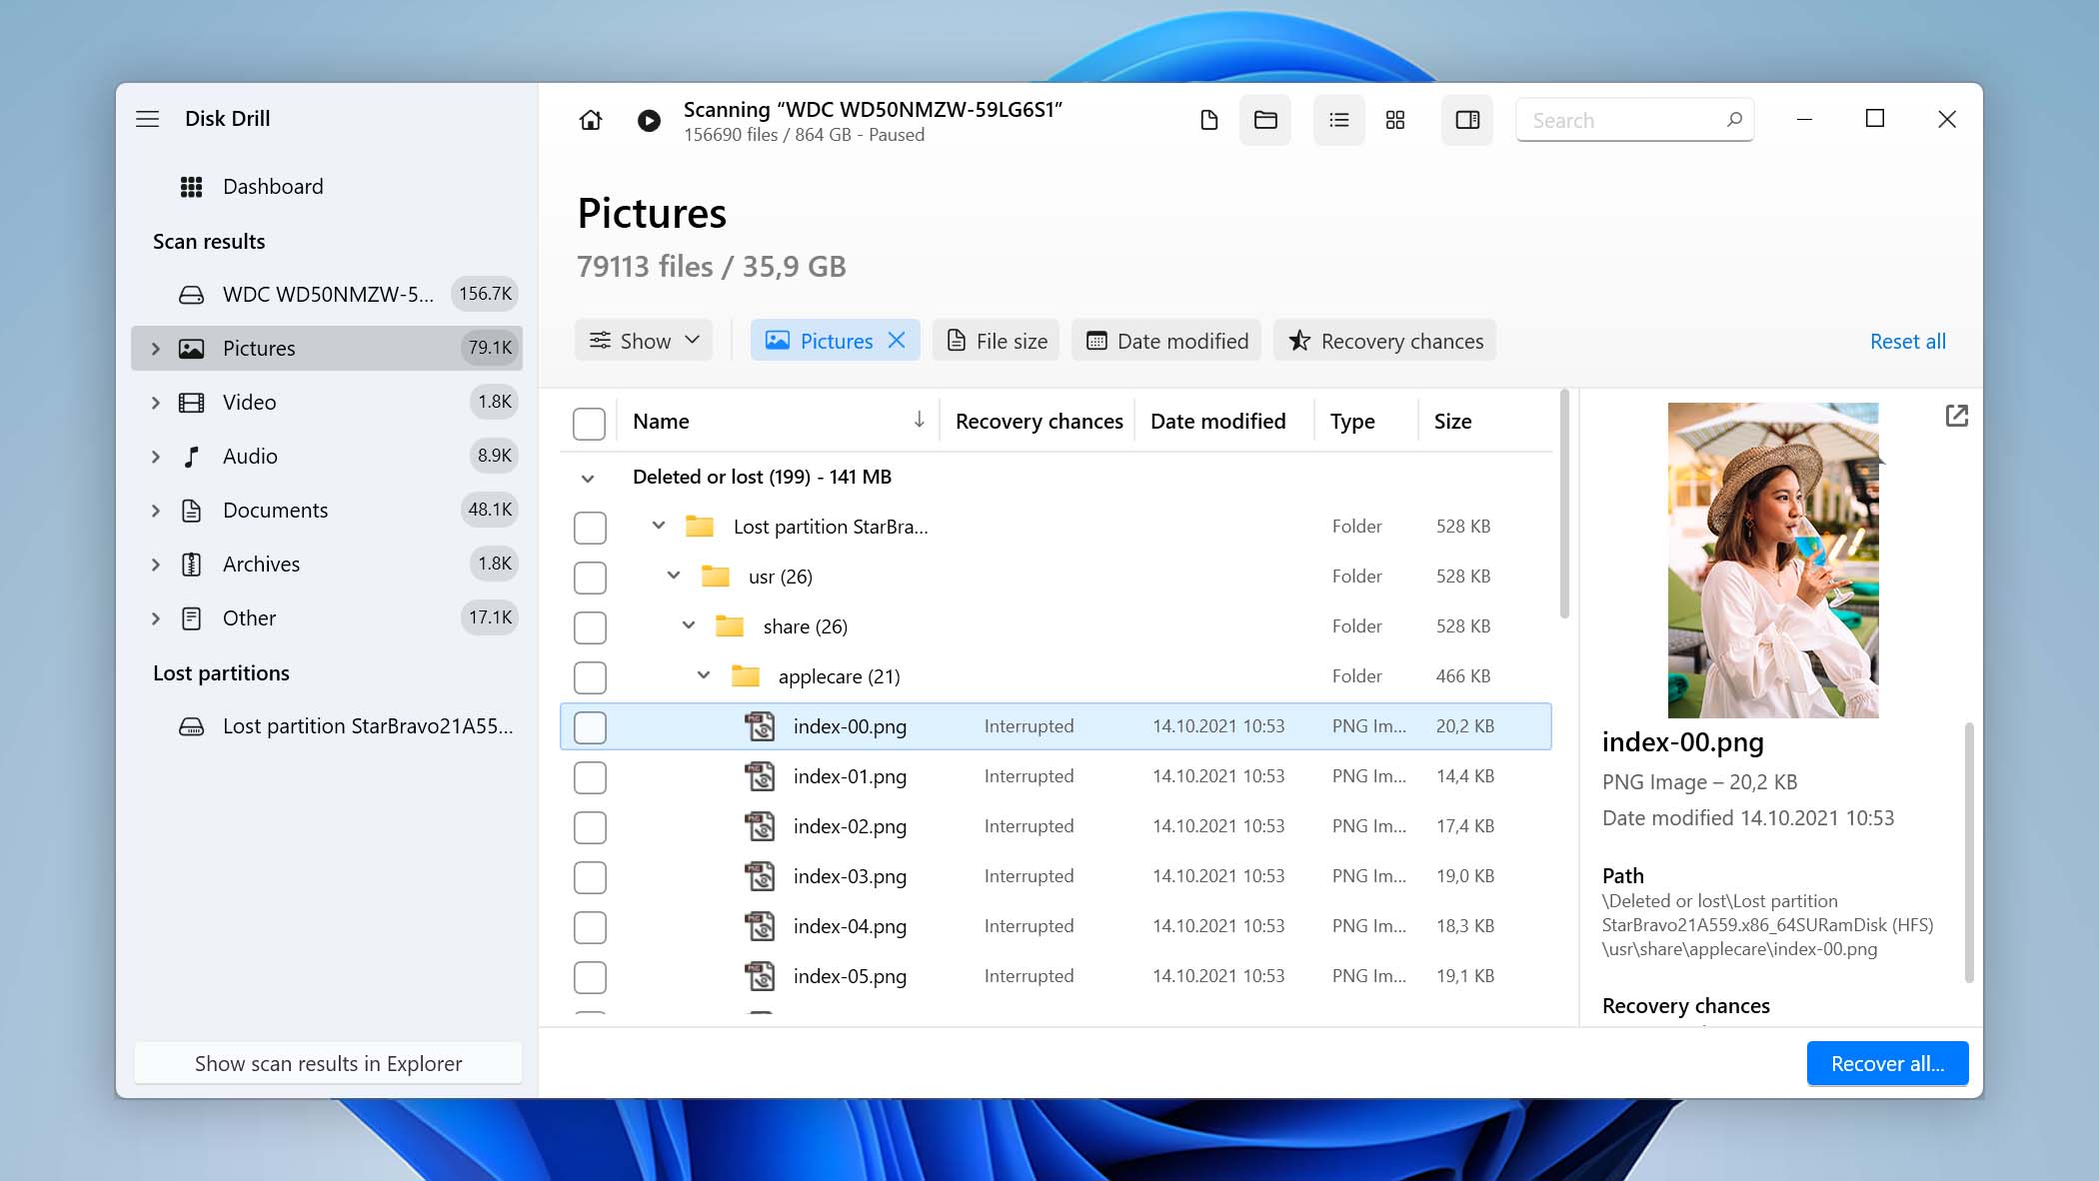
Task: Toggle checkbox for index-02.png
Action: point(591,825)
